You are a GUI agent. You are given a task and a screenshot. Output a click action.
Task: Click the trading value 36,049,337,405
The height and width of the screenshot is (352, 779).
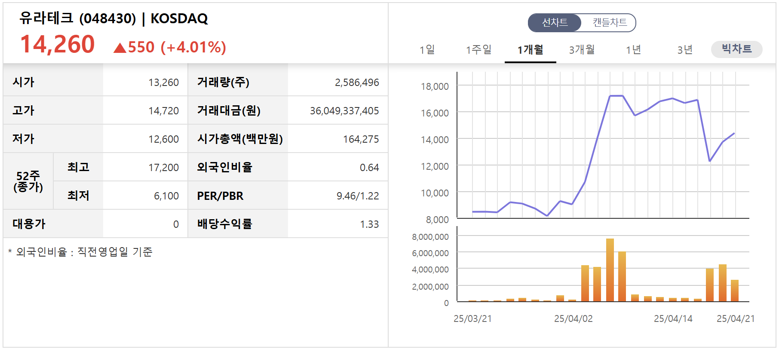coord(344,111)
